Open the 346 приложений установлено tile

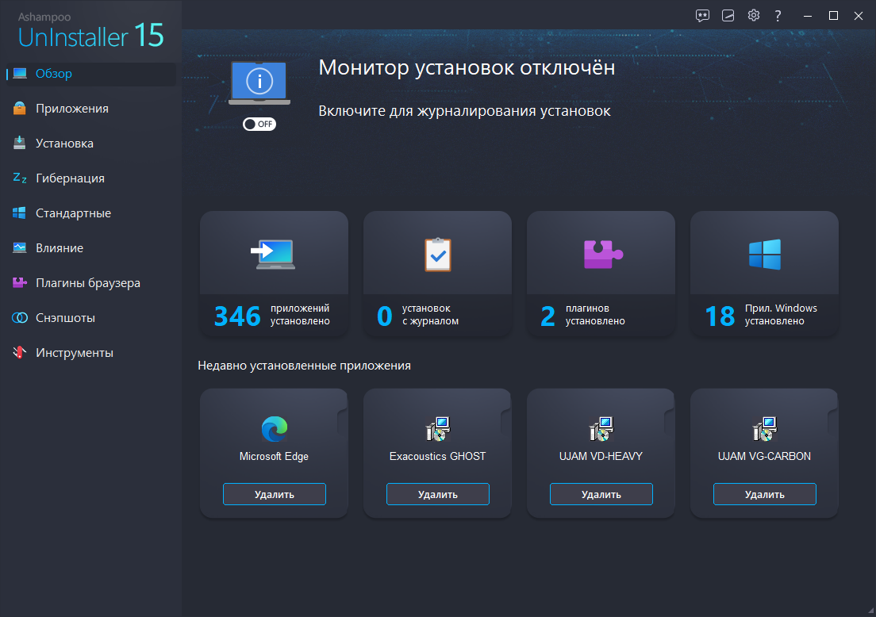point(274,274)
